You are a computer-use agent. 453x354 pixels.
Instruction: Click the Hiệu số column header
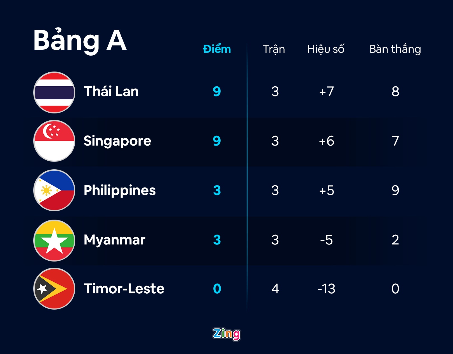pos(326,49)
